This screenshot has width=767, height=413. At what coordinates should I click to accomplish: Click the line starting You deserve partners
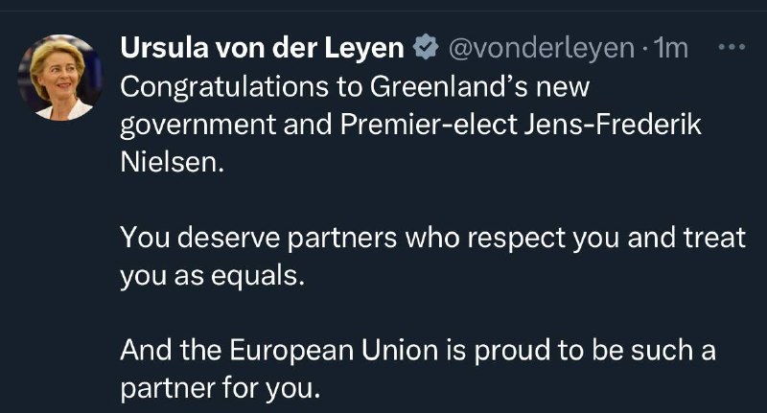(433, 239)
